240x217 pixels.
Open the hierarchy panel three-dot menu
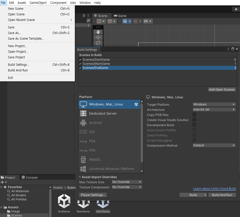tap(88, 15)
